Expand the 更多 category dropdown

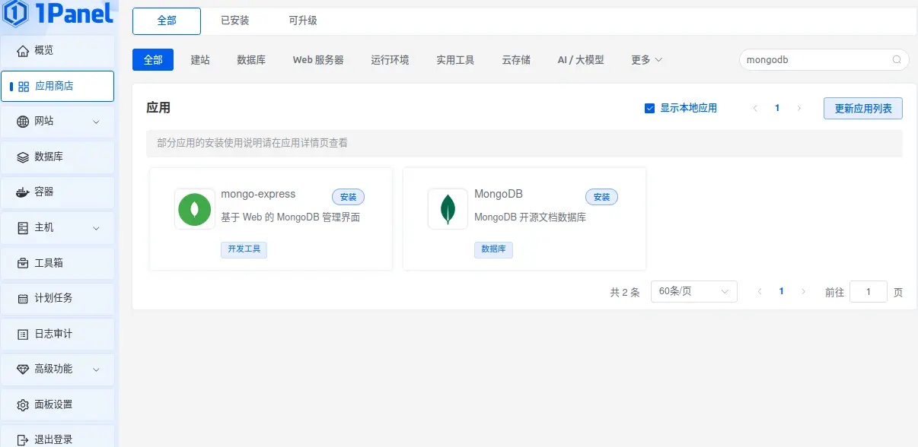[646, 59]
